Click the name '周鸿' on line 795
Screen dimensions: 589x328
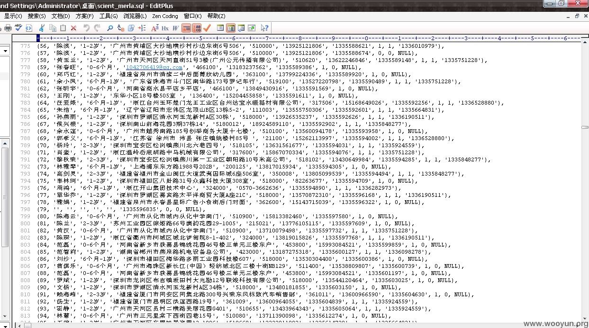click(x=63, y=188)
